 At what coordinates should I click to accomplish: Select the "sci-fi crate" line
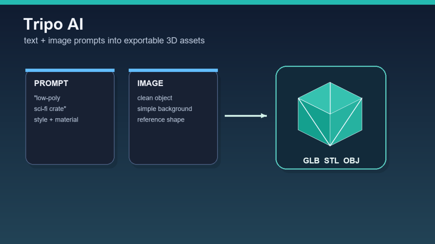tap(50, 109)
